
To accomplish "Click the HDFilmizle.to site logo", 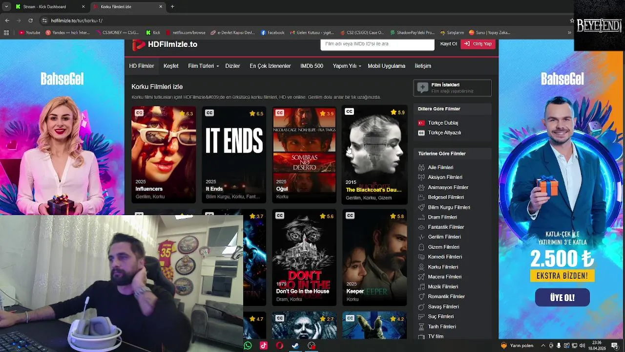I will (x=165, y=44).
